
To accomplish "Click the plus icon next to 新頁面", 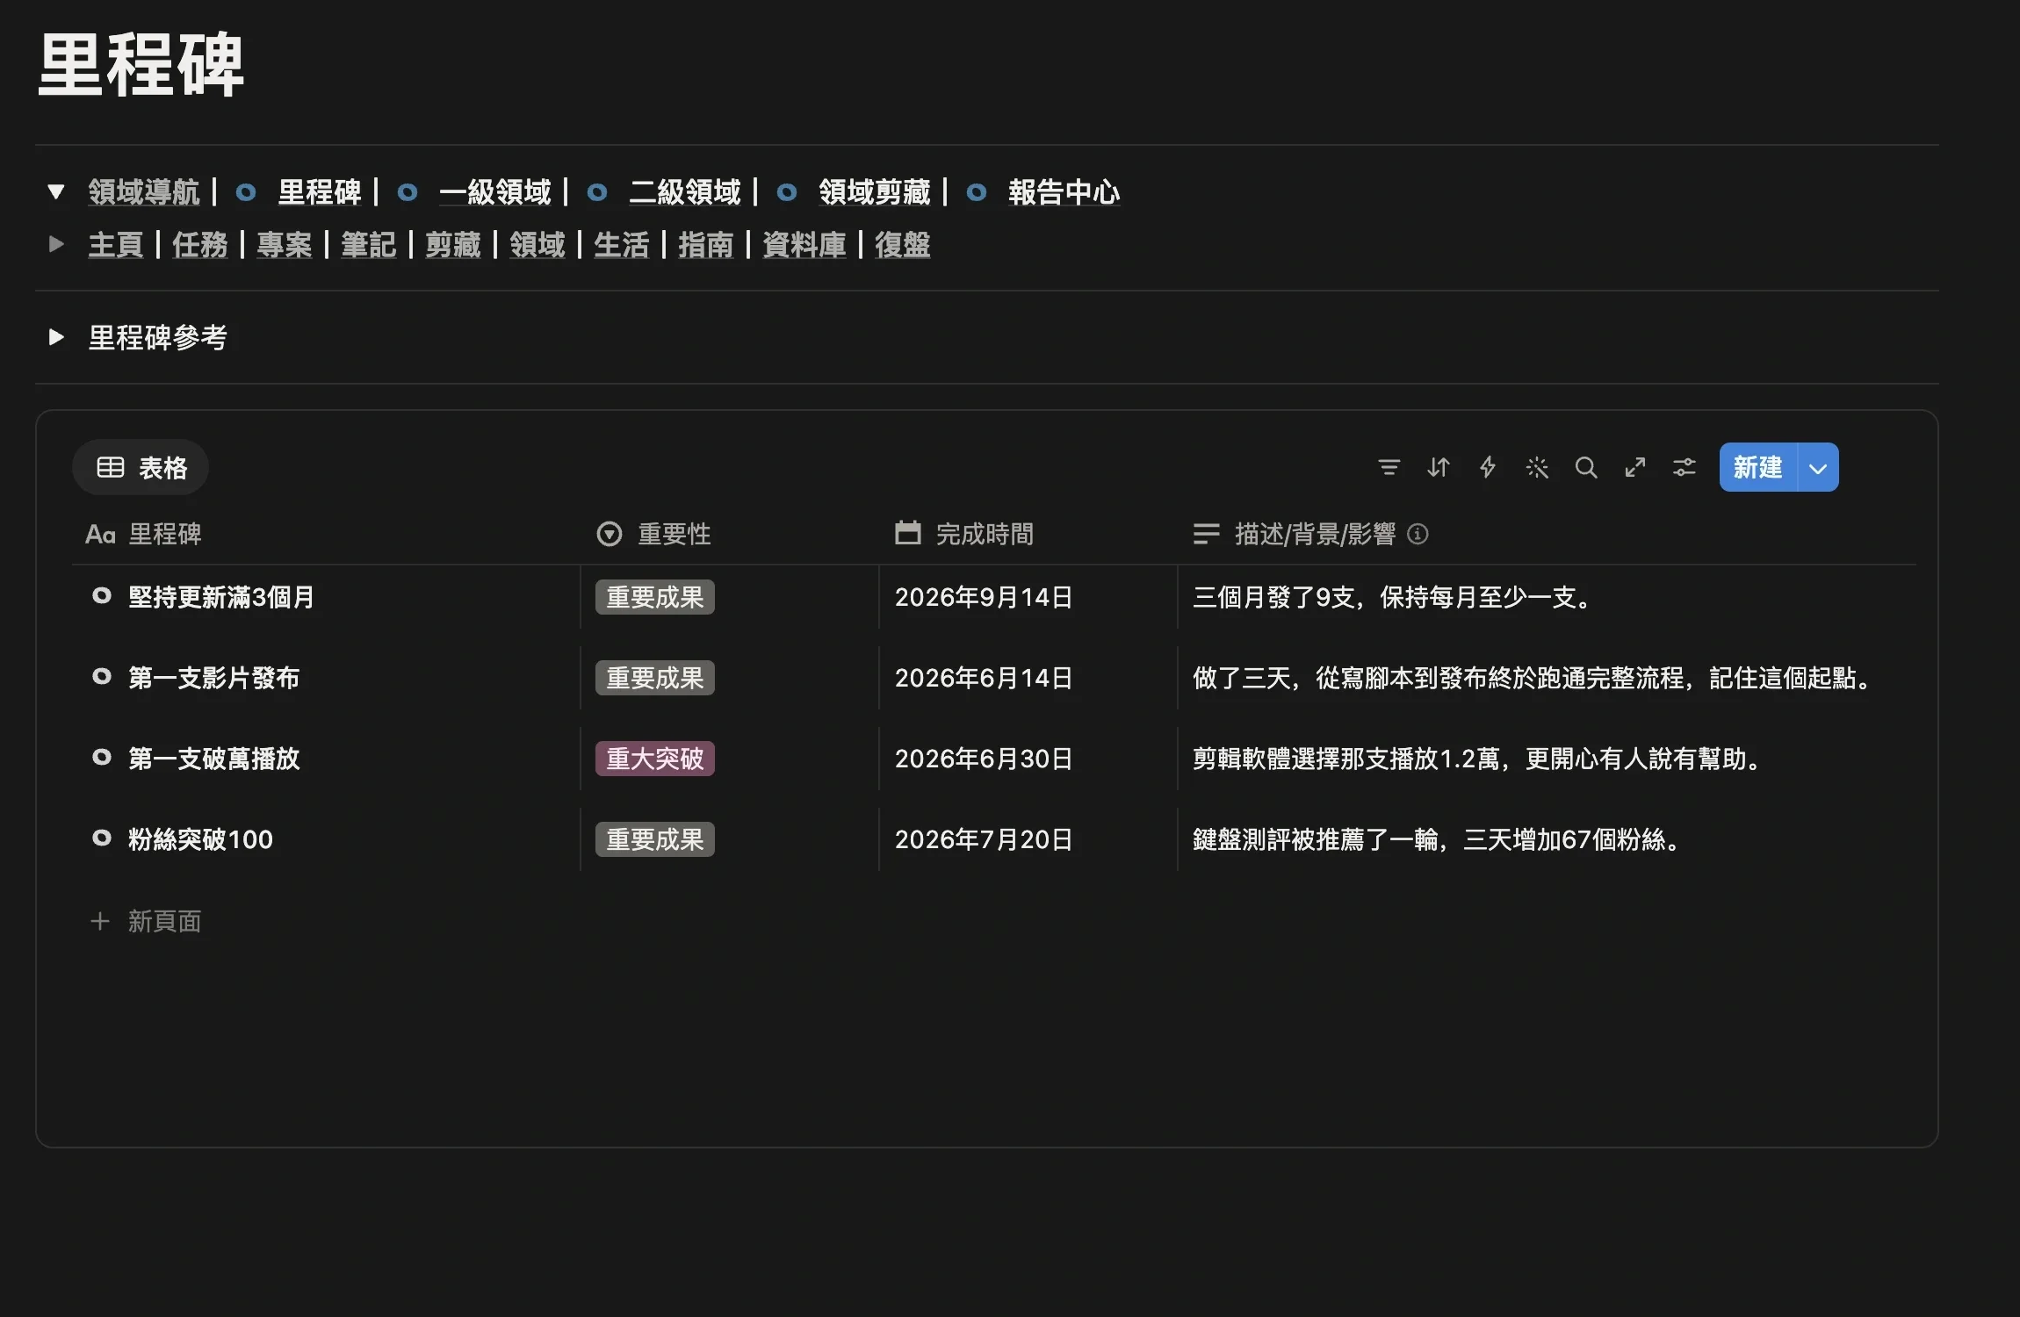I will click(x=100, y=921).
